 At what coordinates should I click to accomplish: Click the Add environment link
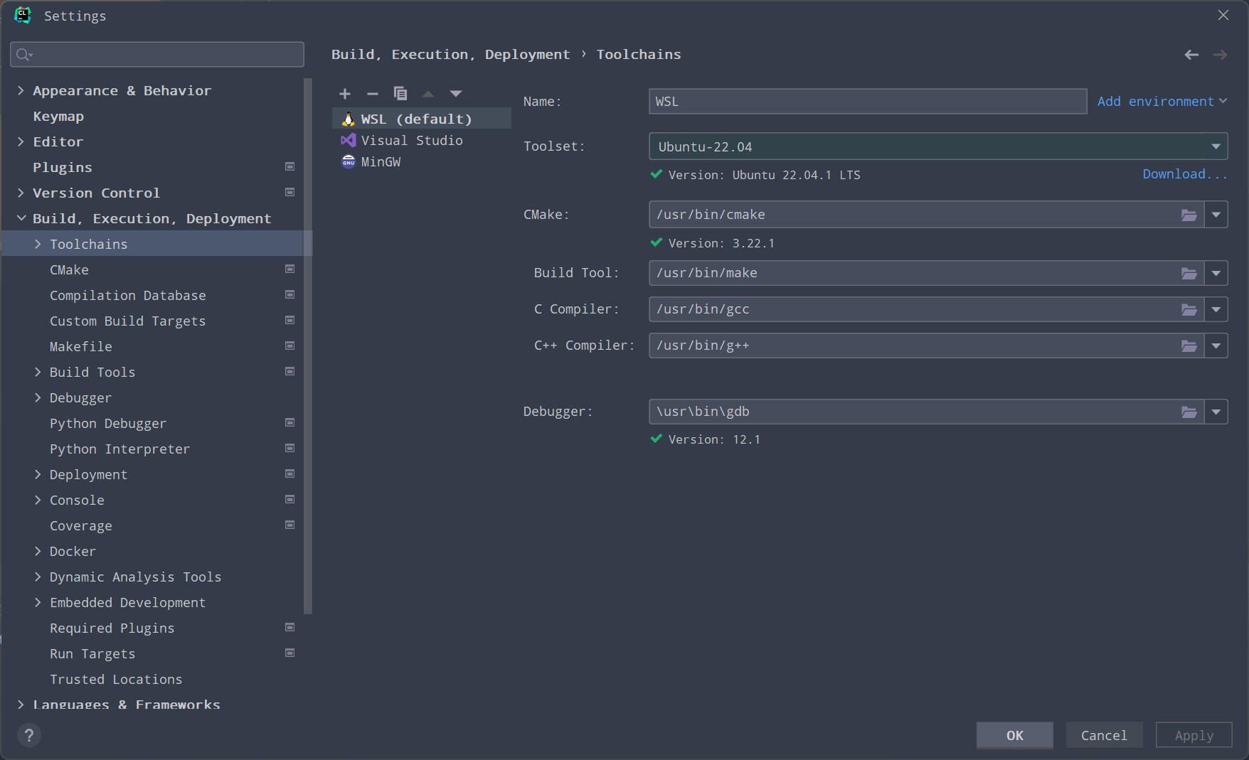tap(1162, 102)
